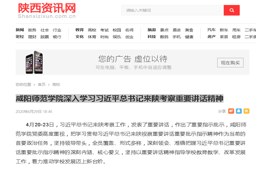Open the 名师 nav link
This screenshot has height=170, width=256.
(129, 30)
